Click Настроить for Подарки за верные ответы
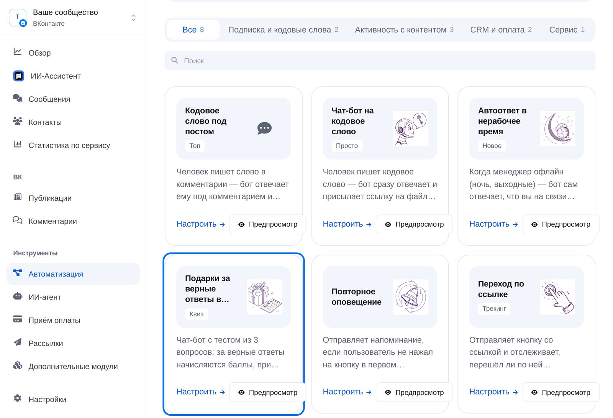Viewport: 613px width, 418px height. (200, 392)
